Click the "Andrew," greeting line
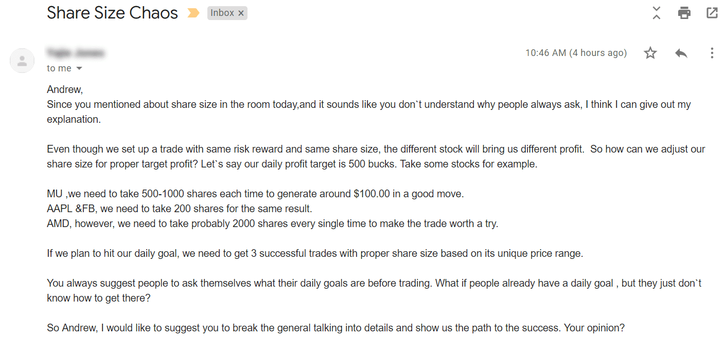725x337 pixels. pos(64,89)
